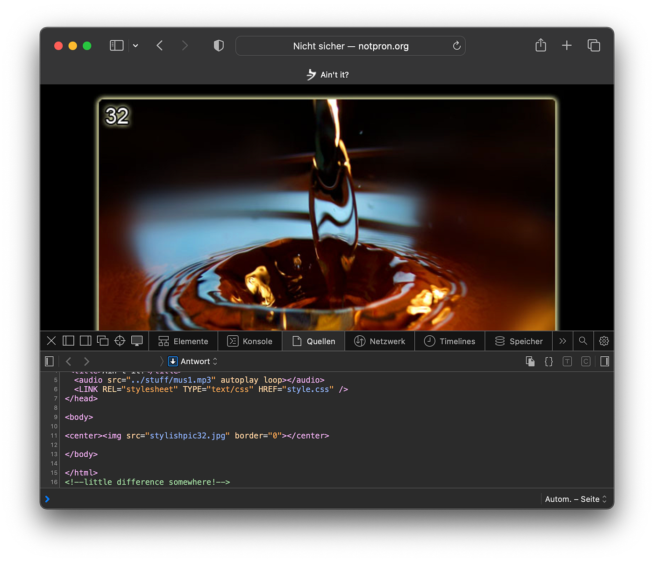Switch to the Netzwerk tab
This screenshot has height=562, width=654.
[x=380, y=341]
